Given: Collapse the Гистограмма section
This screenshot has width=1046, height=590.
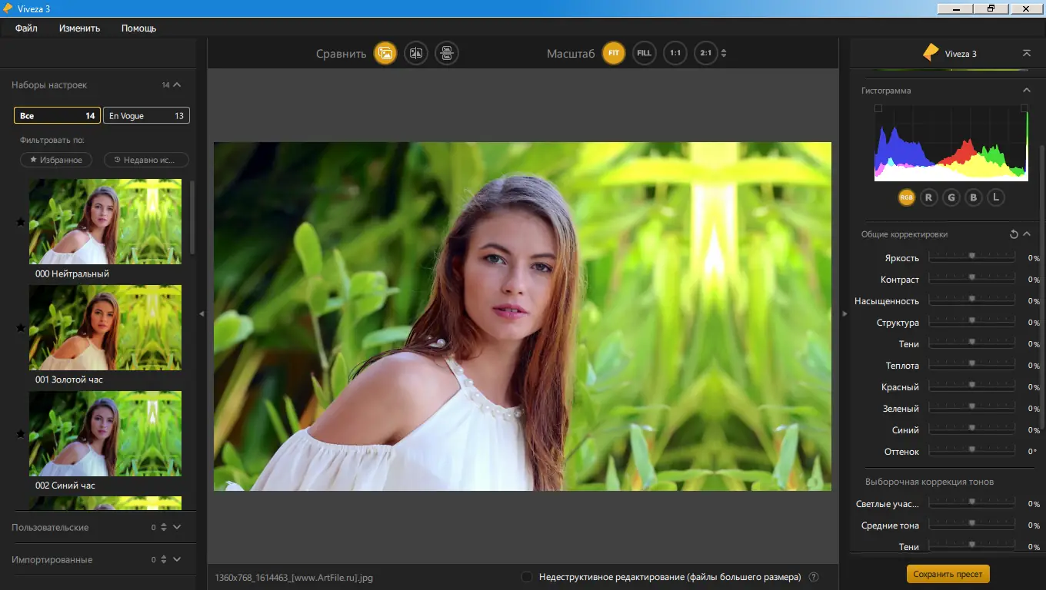Looking at the screenshot, I should pyautogui.click(x=1026, y=91).
